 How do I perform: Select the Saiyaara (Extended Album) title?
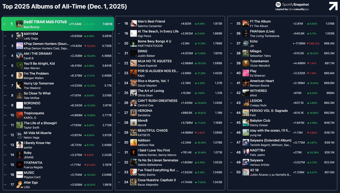coord(271,140)
